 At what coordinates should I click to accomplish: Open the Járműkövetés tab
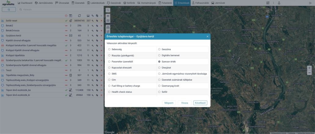(x=44, y=3)
